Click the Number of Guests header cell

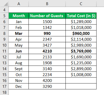coord(47,16)
